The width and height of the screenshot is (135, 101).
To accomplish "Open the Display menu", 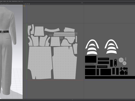I will click(x=10, y=1).
